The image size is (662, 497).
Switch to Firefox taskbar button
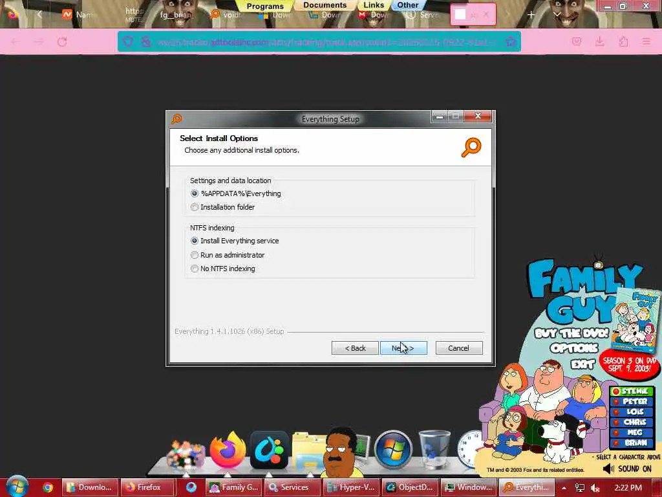(147, 487)
